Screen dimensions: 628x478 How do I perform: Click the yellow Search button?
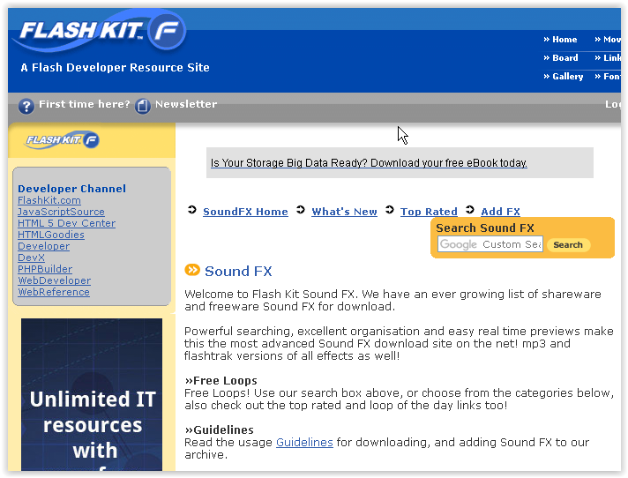568,244
